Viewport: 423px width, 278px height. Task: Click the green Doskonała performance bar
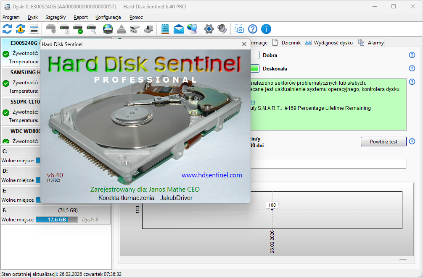(x=254, y=68)
